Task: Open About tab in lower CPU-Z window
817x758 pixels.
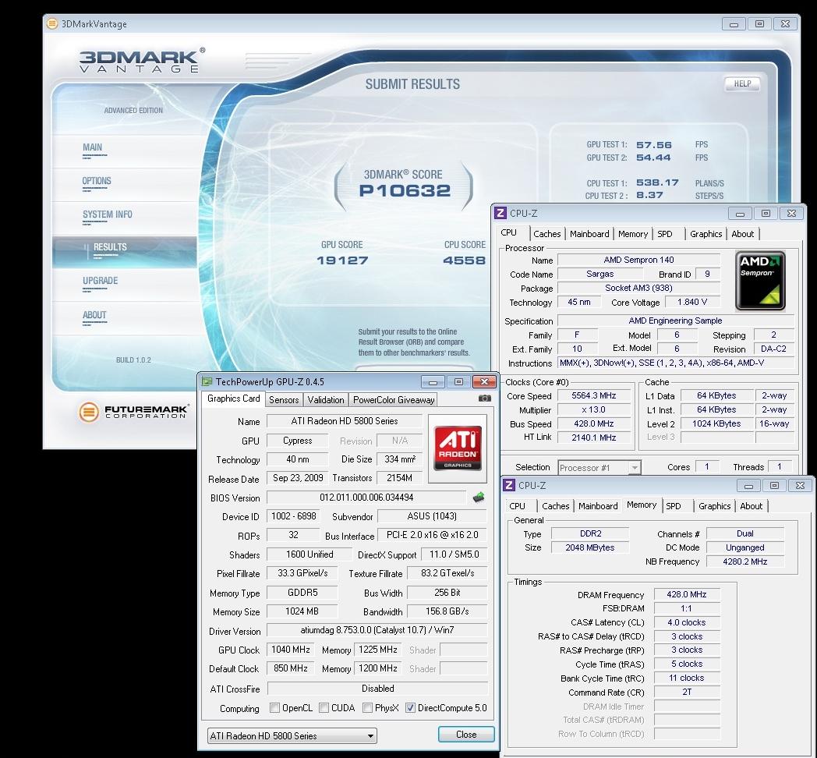Action: [751, 506]
